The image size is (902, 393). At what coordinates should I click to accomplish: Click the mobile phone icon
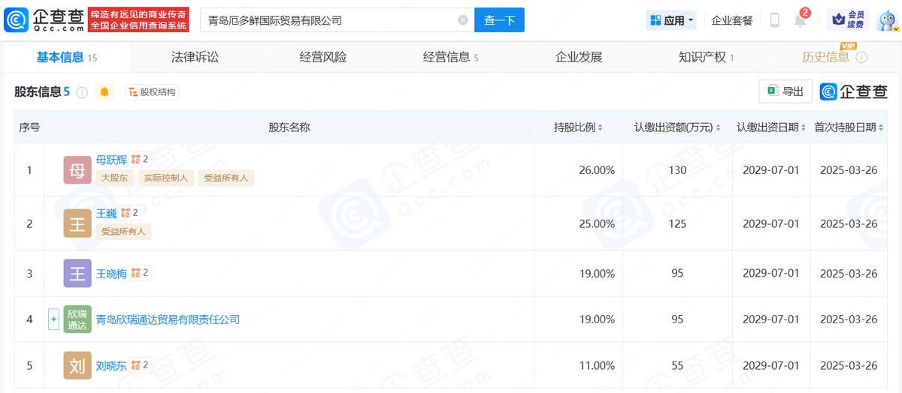coord(774,20)
